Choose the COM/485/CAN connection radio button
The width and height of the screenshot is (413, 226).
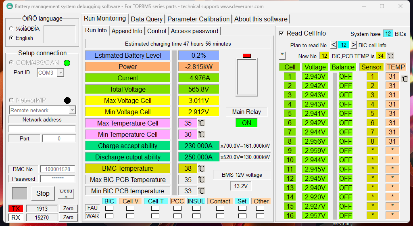[x=11, y=63]
